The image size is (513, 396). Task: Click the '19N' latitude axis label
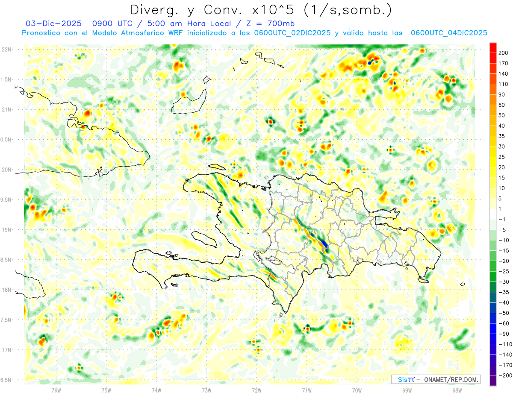pyautogui.click(x=6, y=229)
